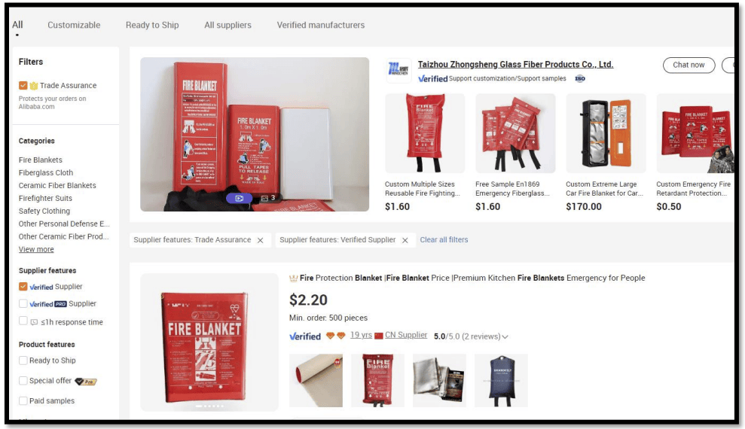Click the Taizhou Zhongsheng company logo
The width and height of the screenshot is (745, 429).
point(398,70)
